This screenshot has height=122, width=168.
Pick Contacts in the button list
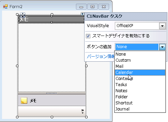(x=140, y=79)
